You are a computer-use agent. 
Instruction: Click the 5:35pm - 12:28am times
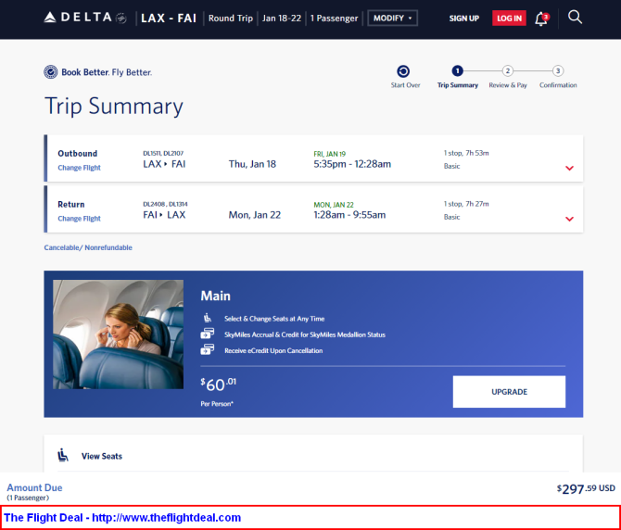(x=352, y=164)
